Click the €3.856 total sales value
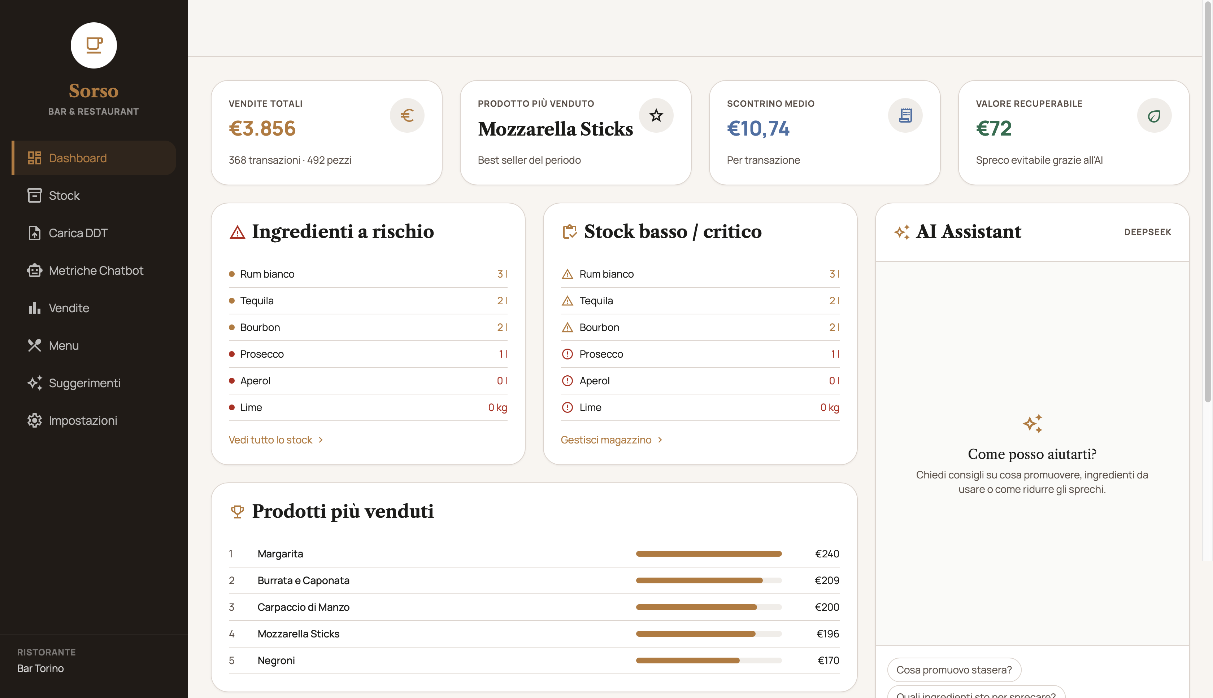 262,128
